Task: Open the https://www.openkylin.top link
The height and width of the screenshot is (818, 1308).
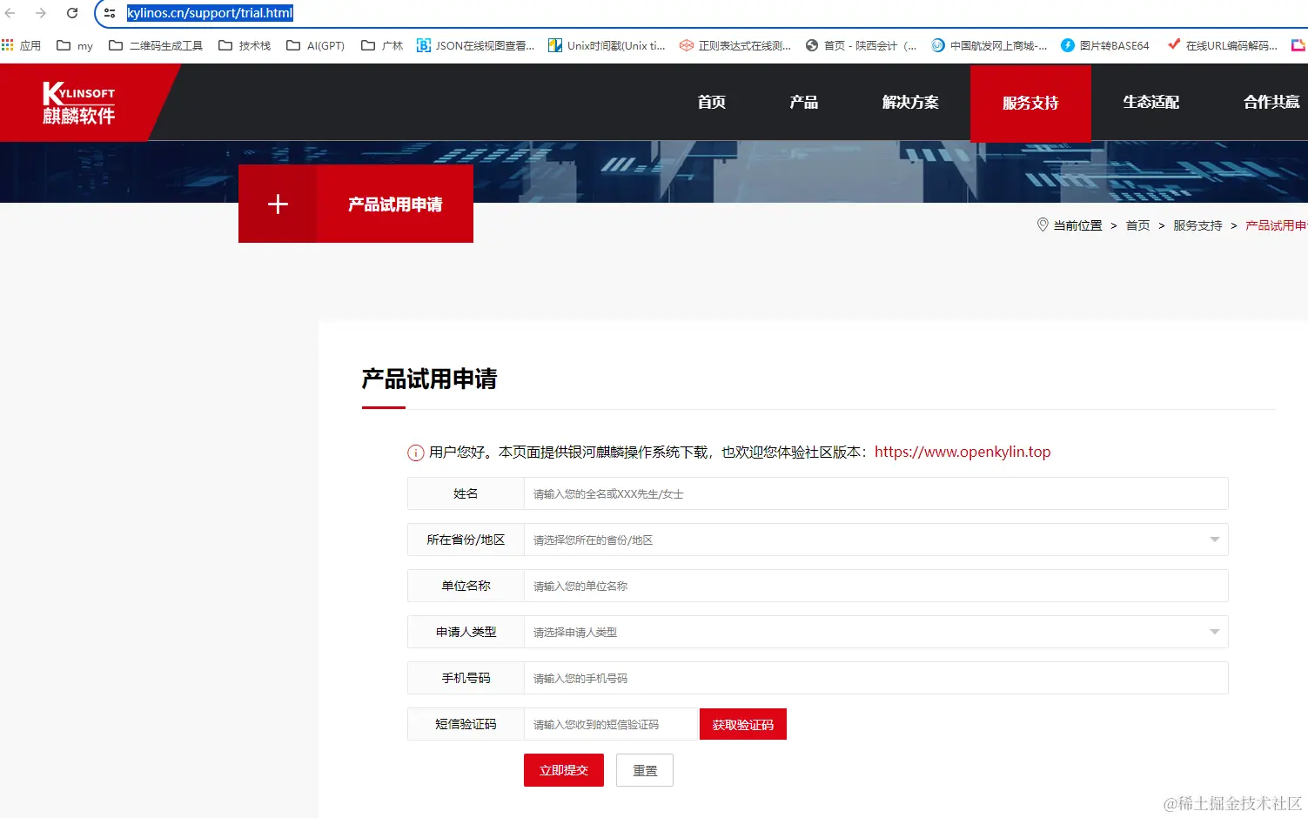Action: click(x=963, y=452)
